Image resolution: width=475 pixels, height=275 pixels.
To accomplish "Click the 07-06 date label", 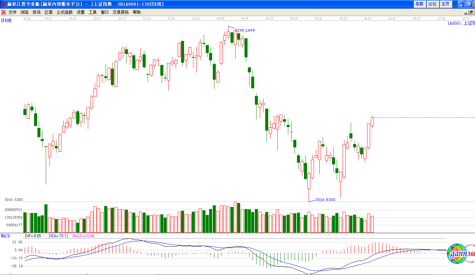I will 442,19.
